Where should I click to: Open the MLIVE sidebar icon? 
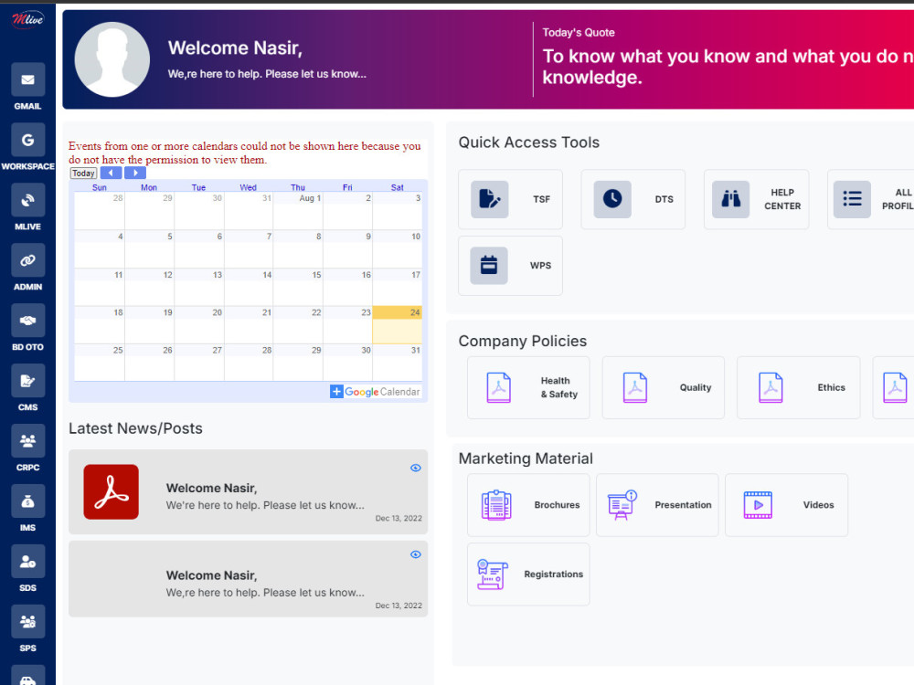click(27, 200)
